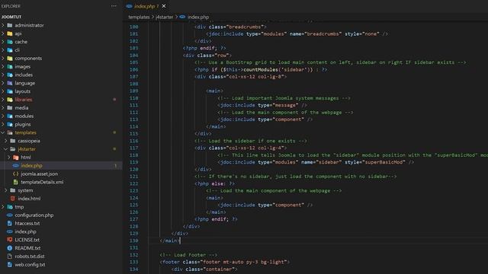This screenshot has width=488, height=274.
Task: Open configuration.php file
Action: click(x=34, y=215)
